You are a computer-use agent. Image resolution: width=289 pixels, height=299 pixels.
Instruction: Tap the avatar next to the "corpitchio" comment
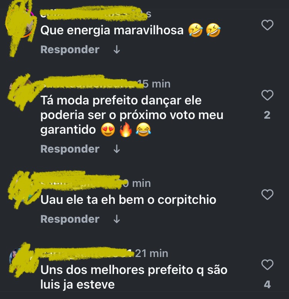(20, 189)
